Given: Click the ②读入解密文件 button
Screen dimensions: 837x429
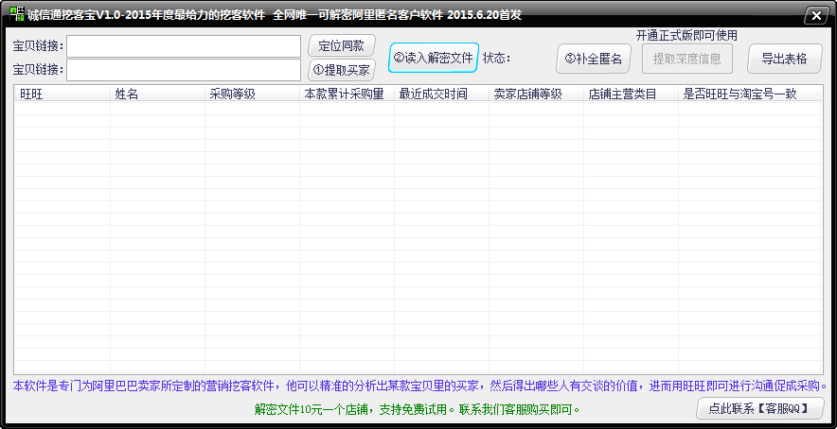Looking at the screenshot, I should [434, 58].
